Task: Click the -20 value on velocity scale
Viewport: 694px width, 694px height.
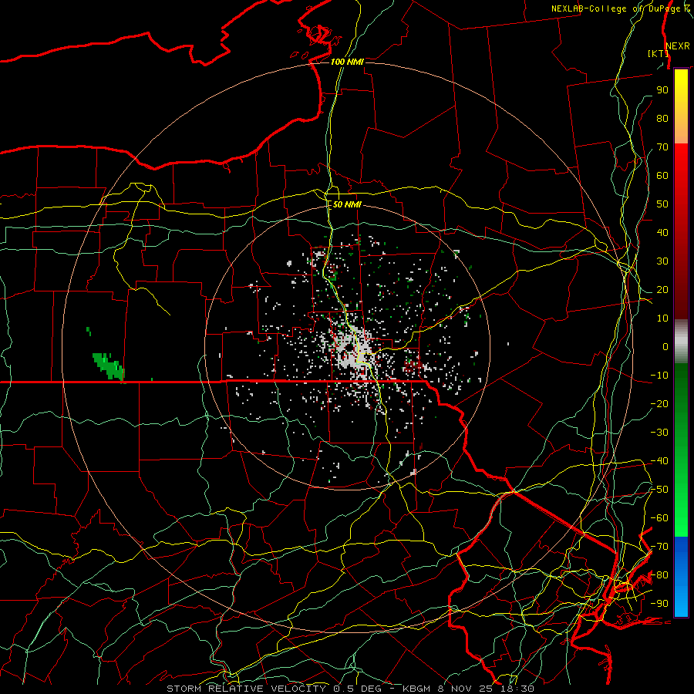Action: (x=659, y=403)
